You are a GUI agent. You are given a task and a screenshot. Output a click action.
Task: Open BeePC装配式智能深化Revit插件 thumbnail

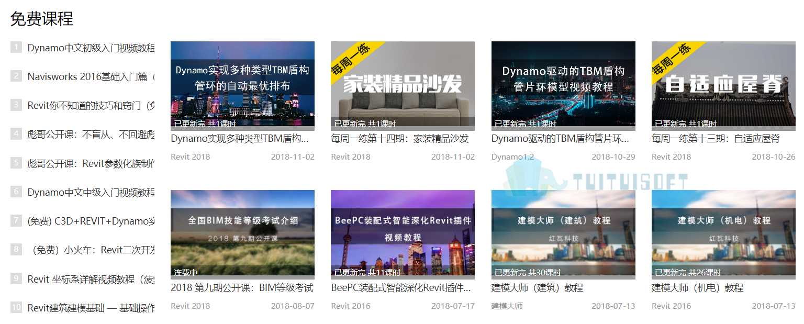tap(403, 234)
